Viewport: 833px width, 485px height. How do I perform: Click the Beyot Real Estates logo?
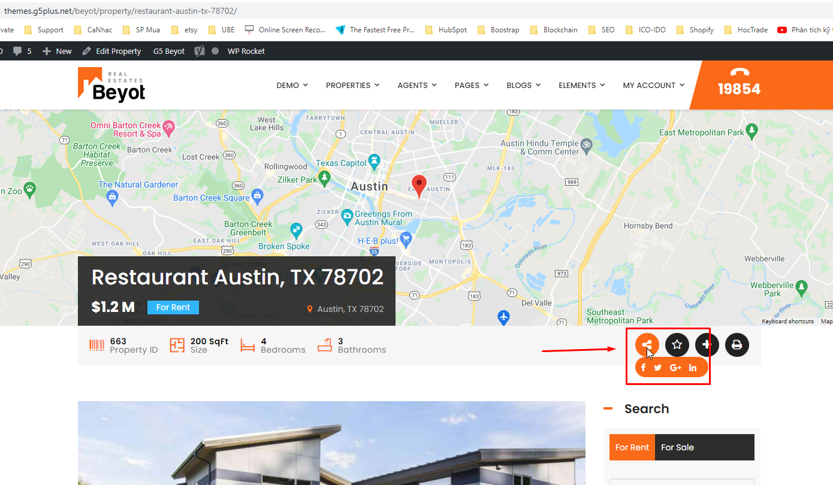111,84
